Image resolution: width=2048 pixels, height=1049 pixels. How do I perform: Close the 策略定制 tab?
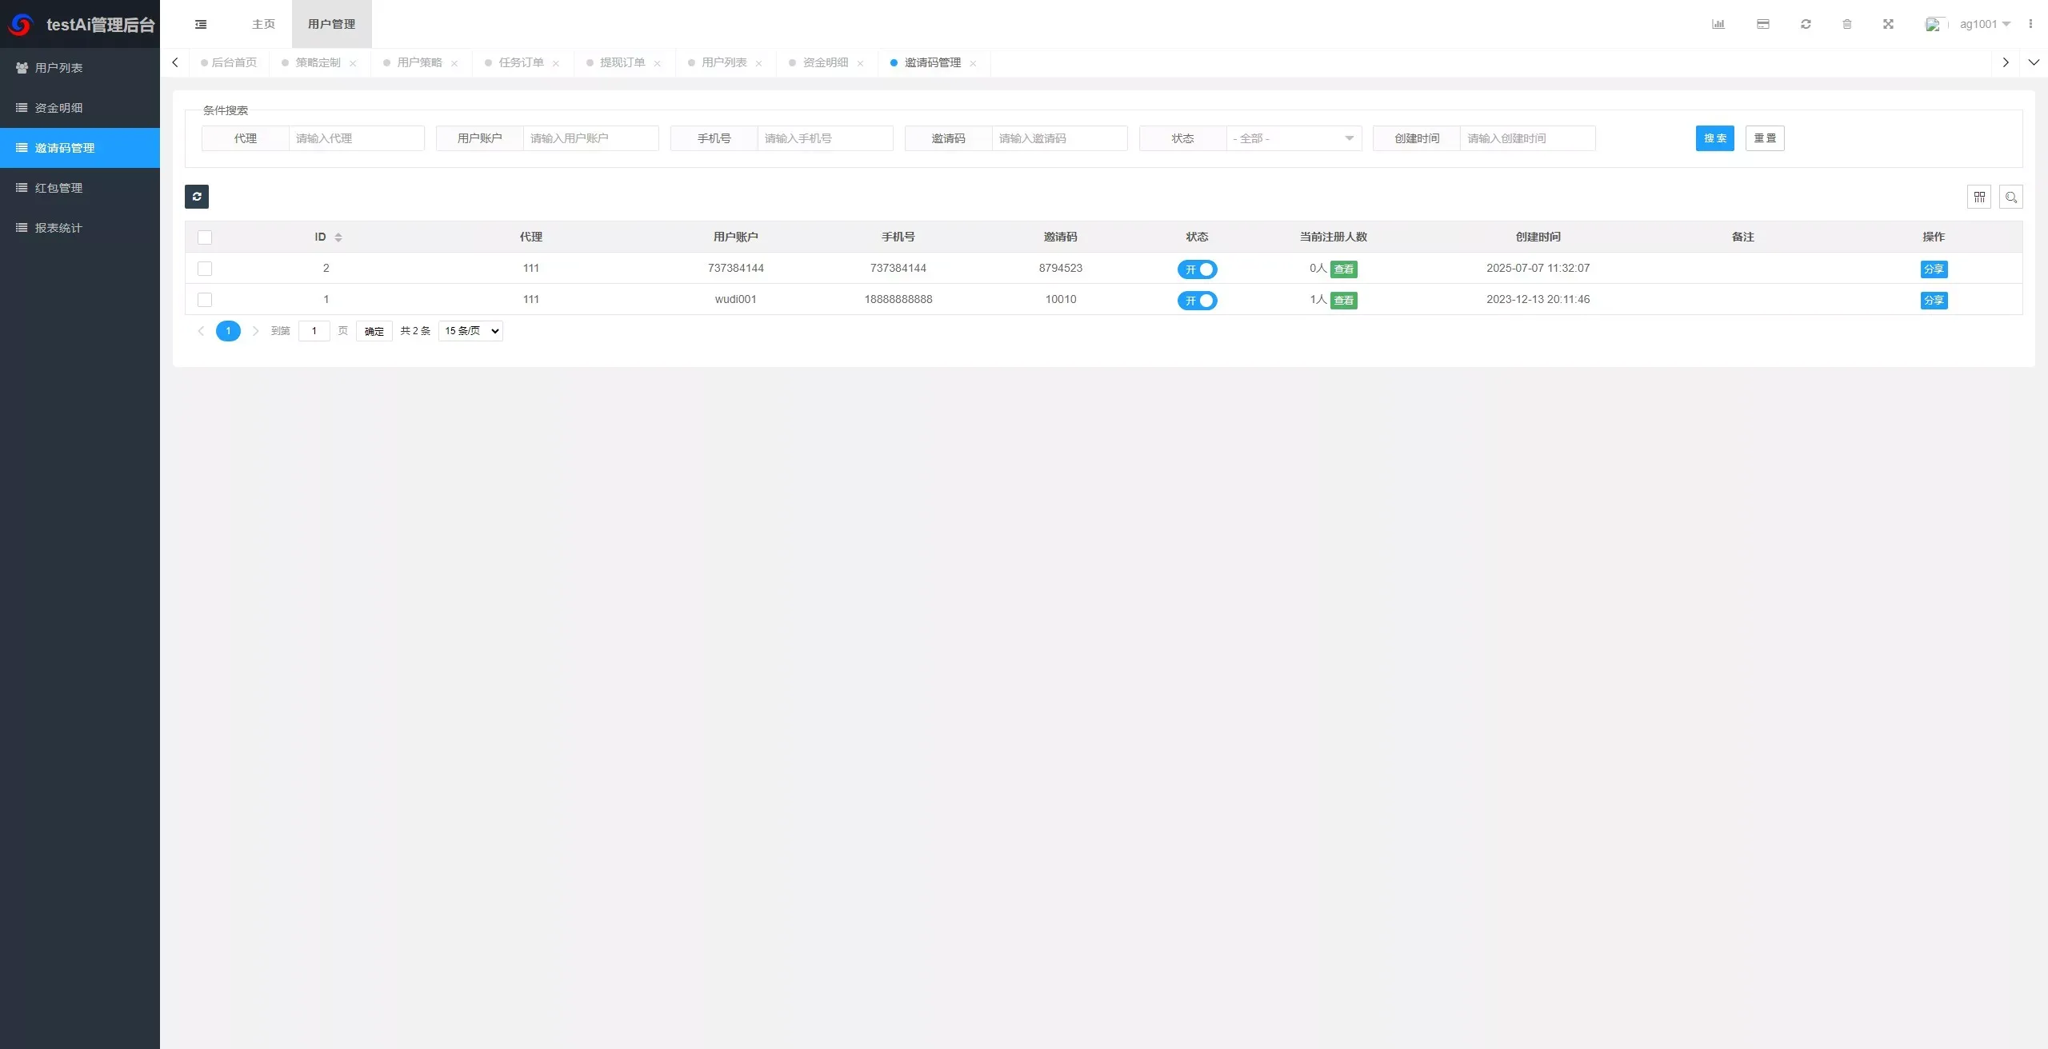point(353,63)
